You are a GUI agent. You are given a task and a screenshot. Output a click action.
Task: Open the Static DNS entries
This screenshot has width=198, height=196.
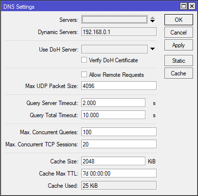pyautogui.click(x=179, y=61)
